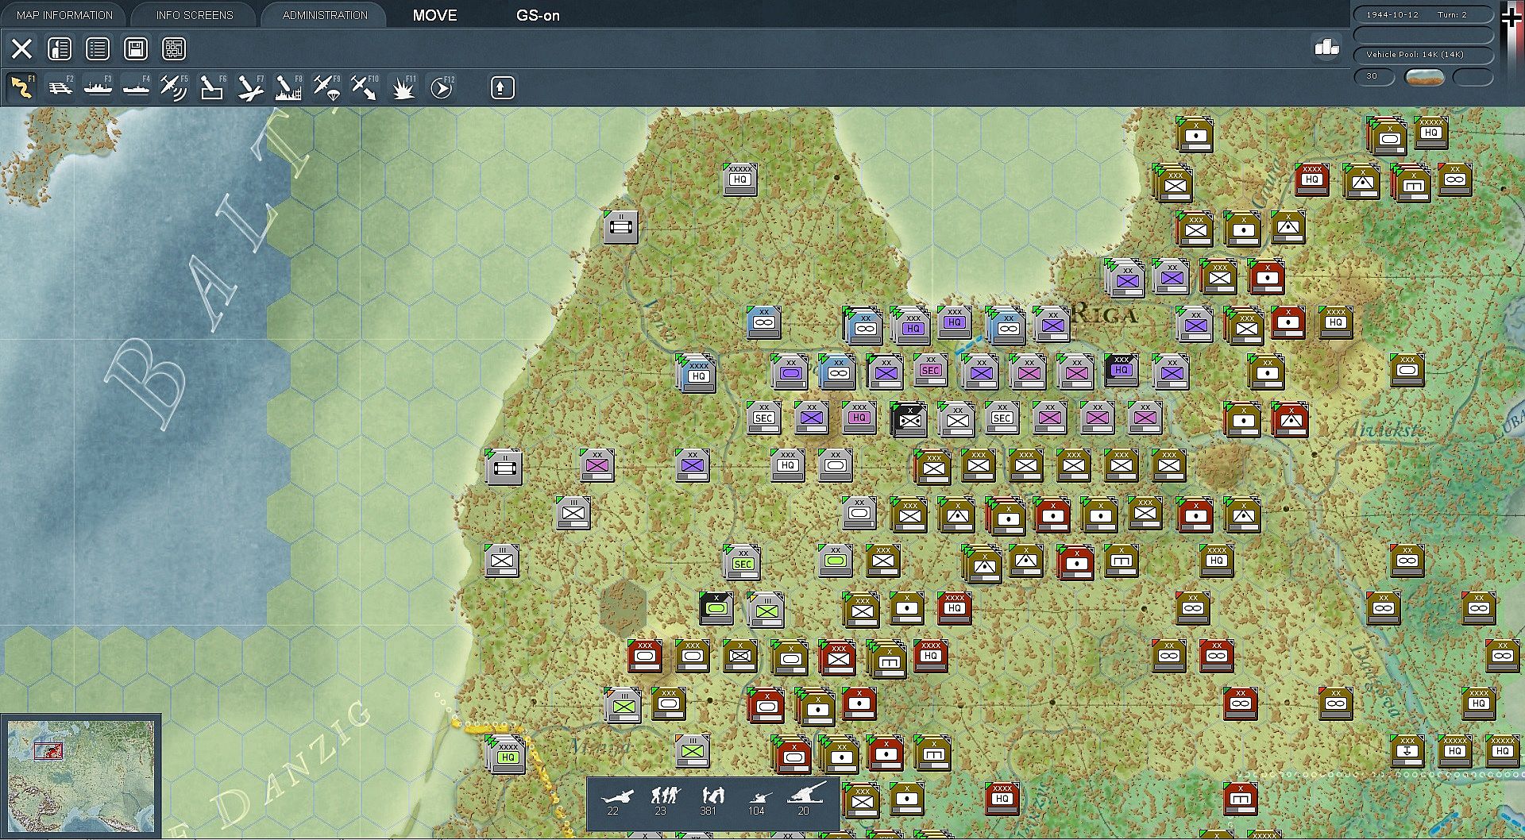
Task: Click the commander's report icon
Action: [x=60, y=49]
